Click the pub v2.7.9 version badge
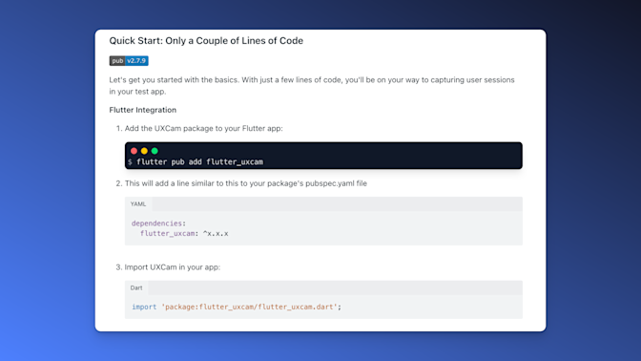641x361 pixels. [x=129, y=60]
